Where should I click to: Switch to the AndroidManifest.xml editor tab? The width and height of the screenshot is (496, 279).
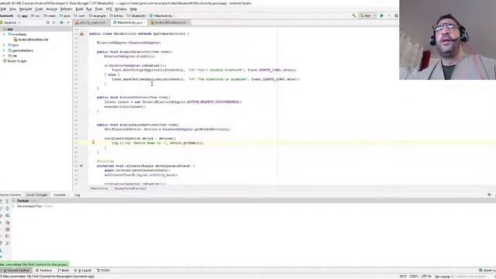[170, 22]
